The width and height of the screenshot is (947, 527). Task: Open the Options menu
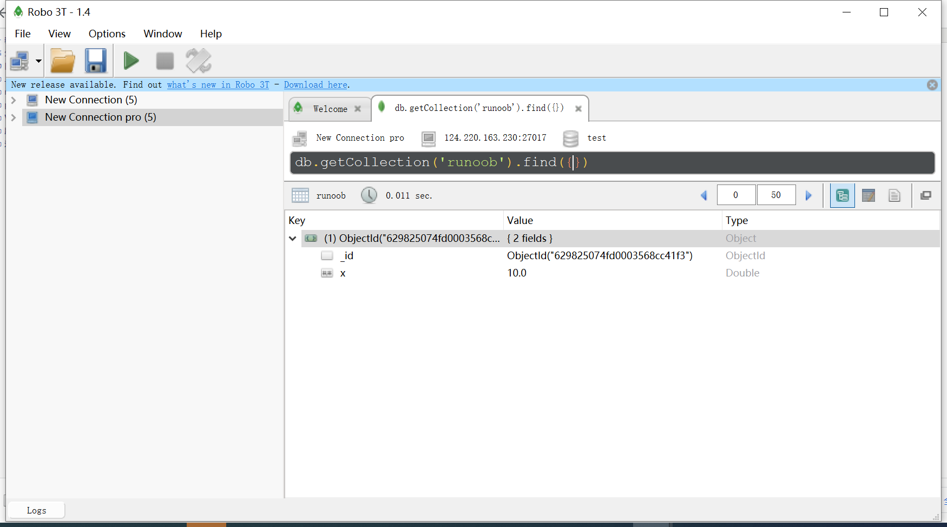[x=107, y=34]
